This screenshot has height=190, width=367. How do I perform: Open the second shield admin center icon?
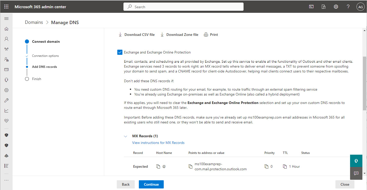[6, 145]
